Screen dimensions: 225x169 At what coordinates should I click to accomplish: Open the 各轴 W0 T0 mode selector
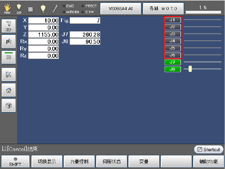(163, 8)
